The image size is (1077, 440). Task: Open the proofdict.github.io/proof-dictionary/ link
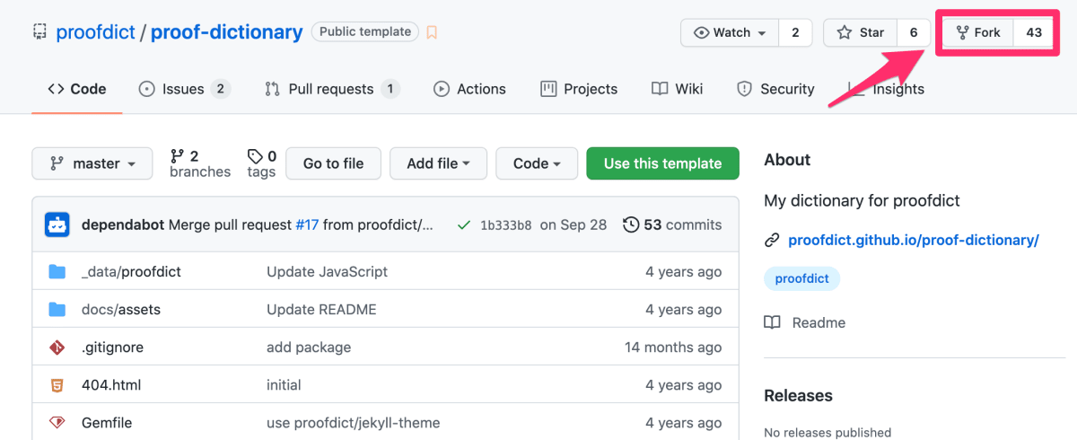[x=914, y=240]
